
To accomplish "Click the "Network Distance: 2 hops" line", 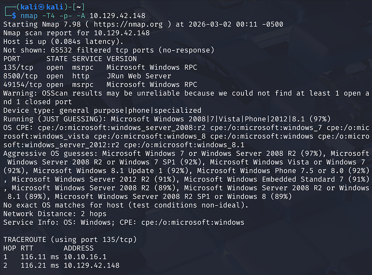I will click(55, 214).
